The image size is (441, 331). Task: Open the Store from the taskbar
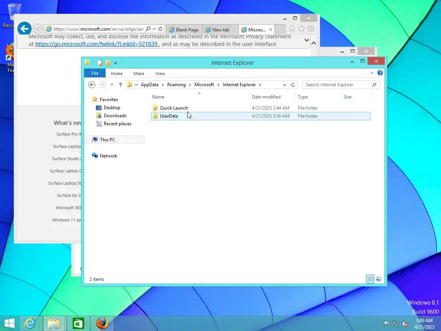(78, 323)
